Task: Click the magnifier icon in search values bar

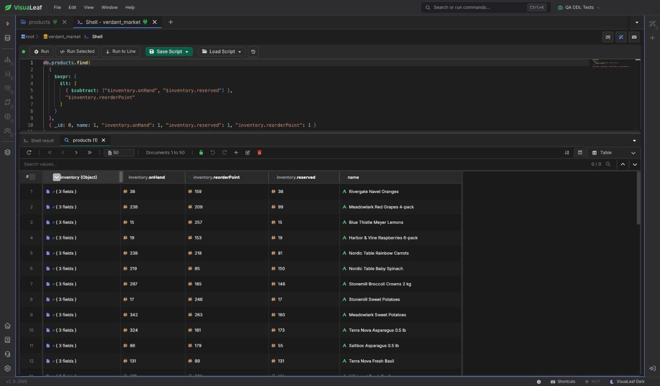Action: [608, 164]
